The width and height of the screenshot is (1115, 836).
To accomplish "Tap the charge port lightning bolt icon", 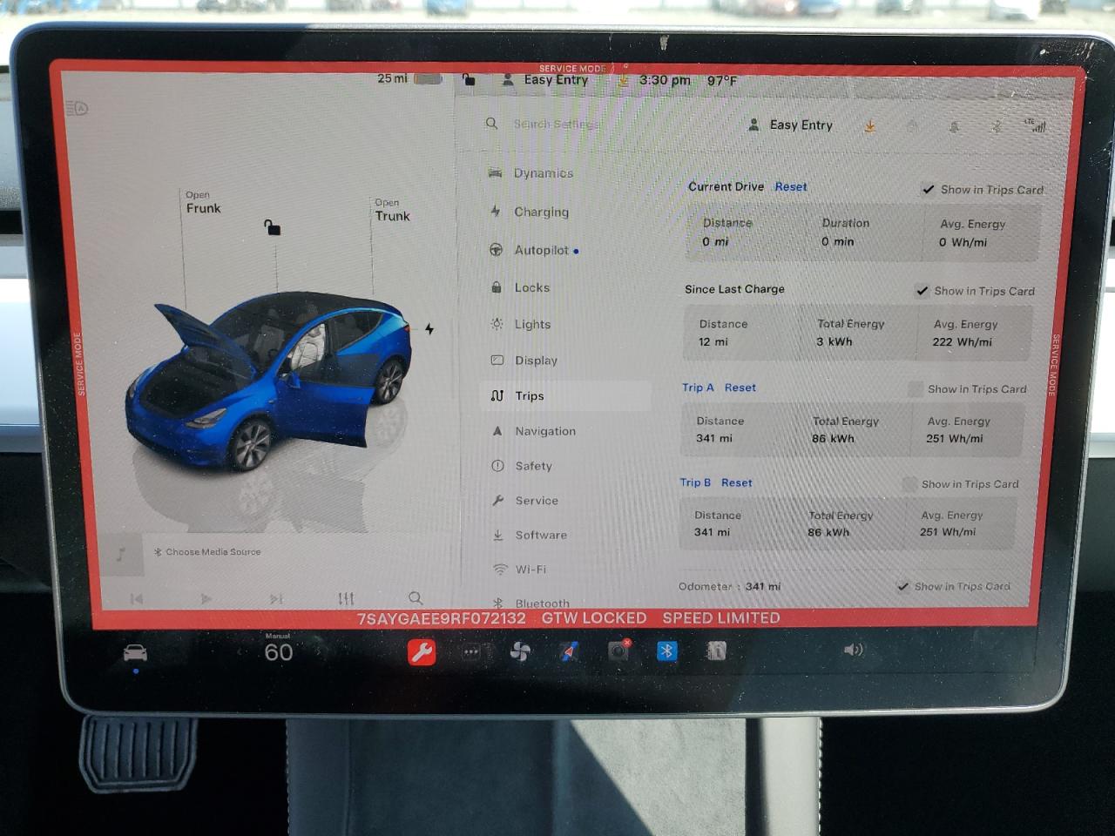I will 429,328.
